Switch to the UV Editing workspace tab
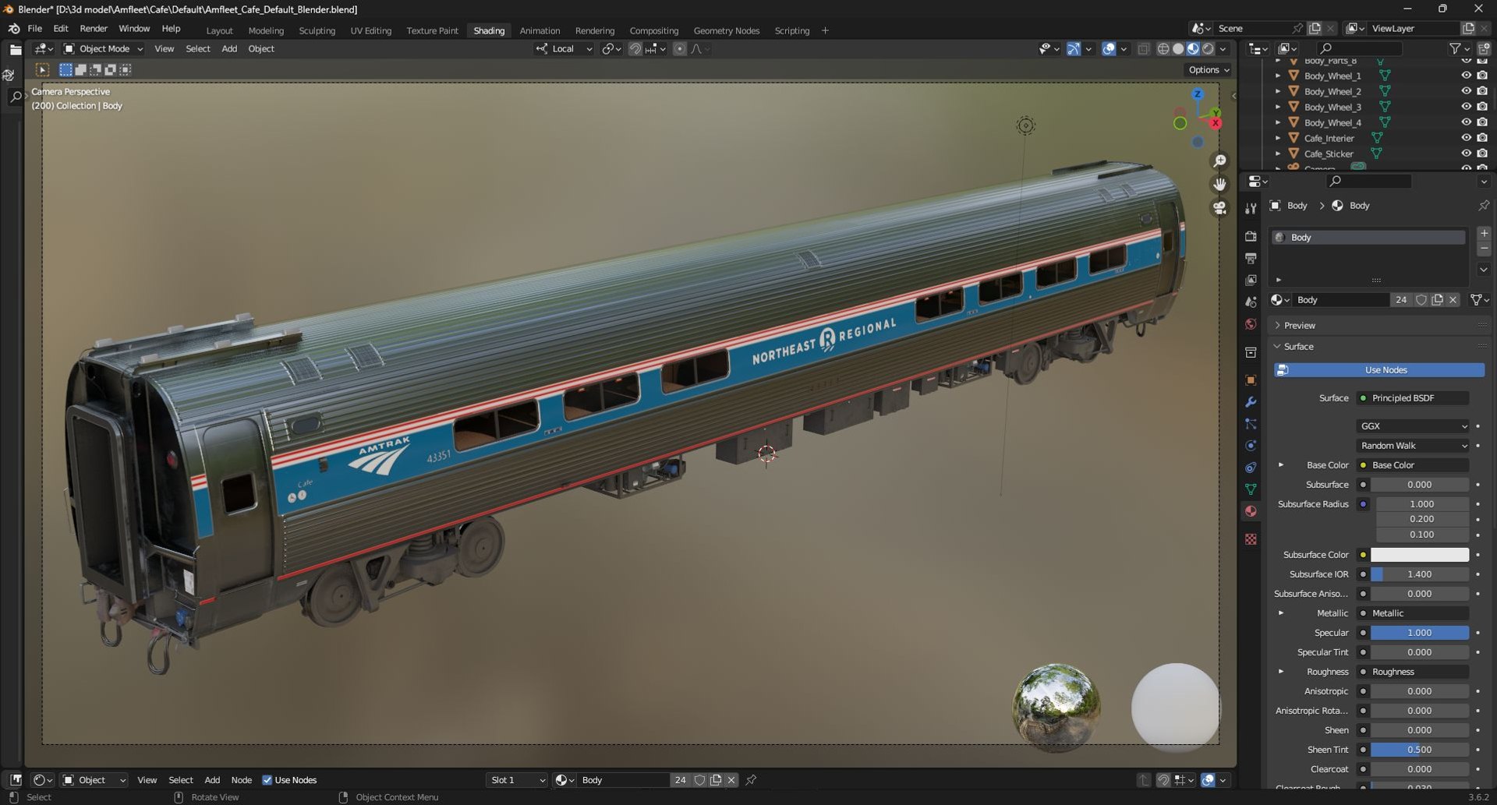The image size is (1497, 805). tap(370, 30)
